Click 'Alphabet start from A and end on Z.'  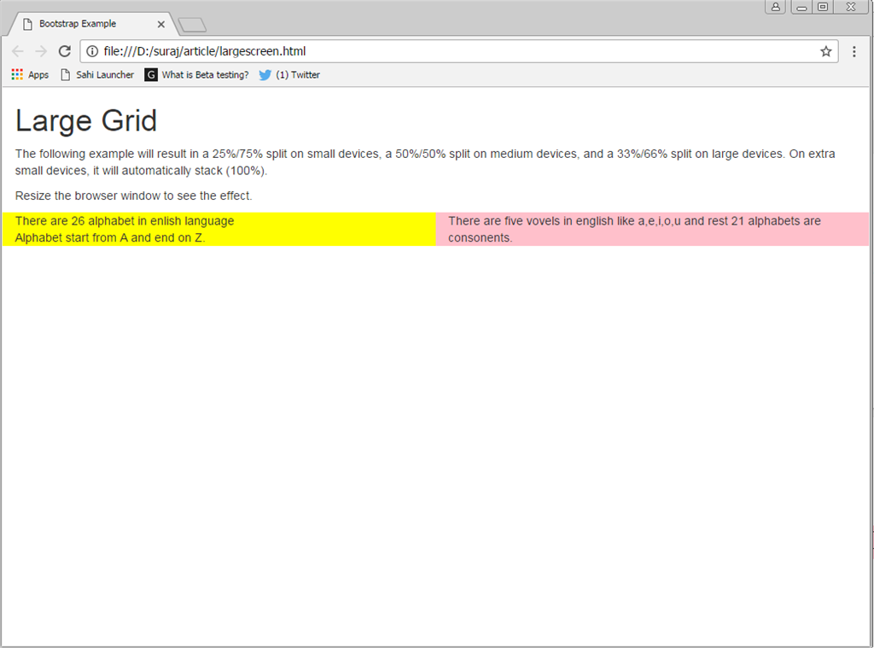tap(110, 237)
